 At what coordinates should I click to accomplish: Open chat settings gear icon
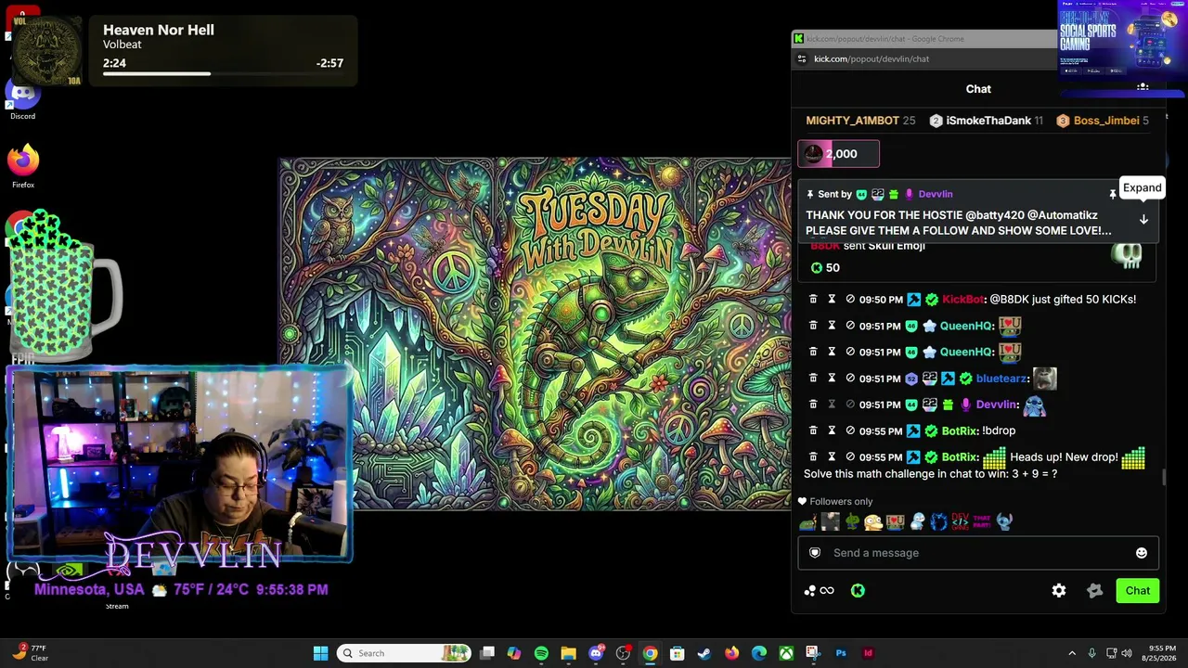click(1059, 591)
